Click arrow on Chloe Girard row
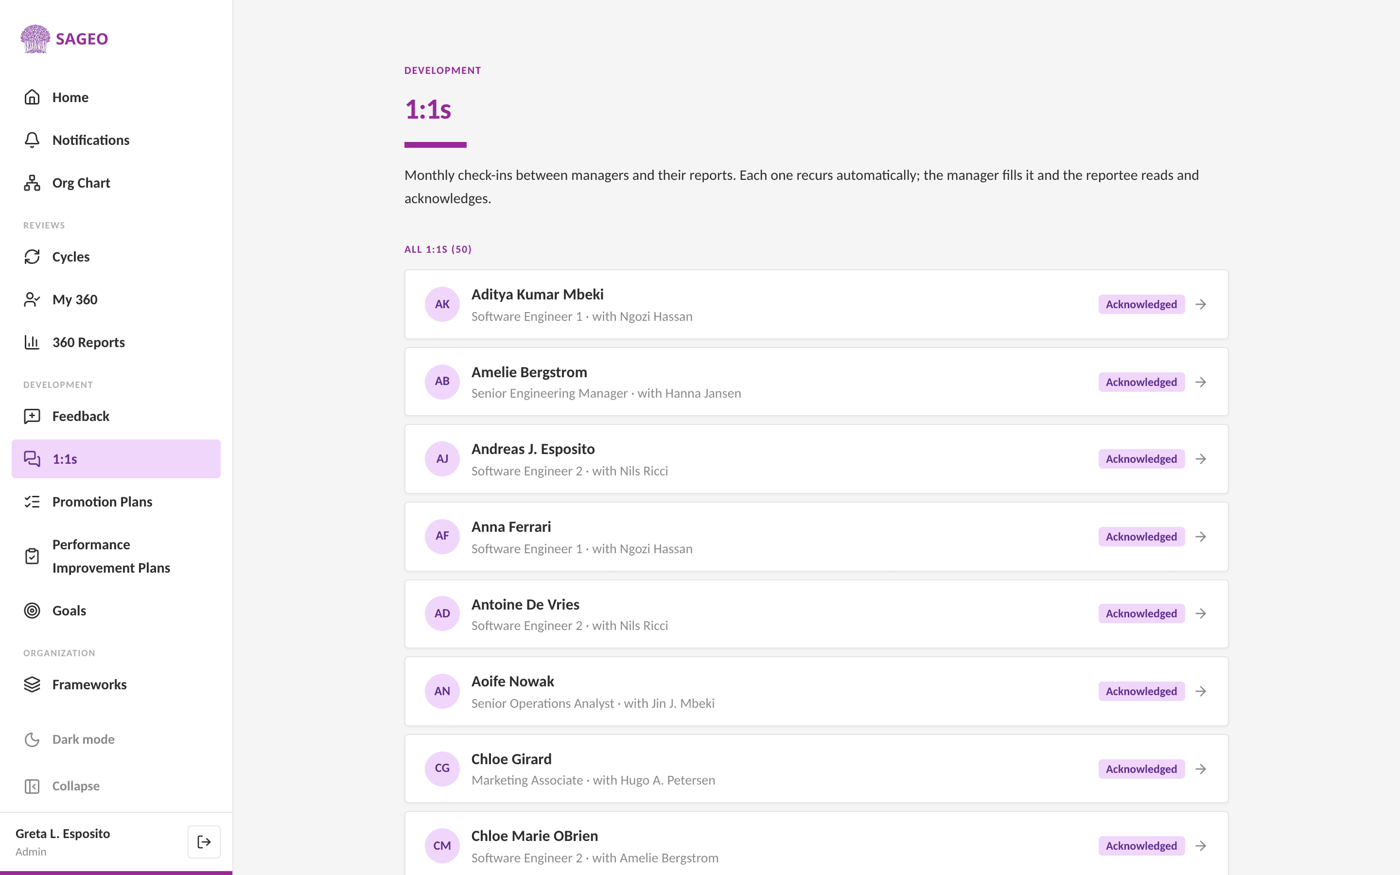Viewport: 1400px width, 875px height. click(x=1201, y=769)
